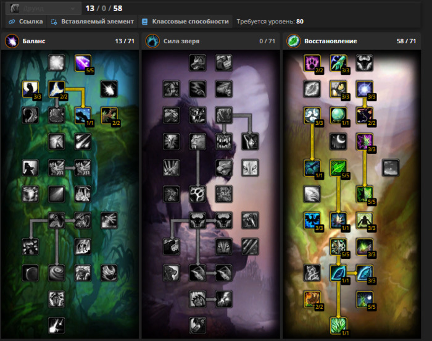Viewport: 432px width, 341px height.
Task: Click Tree of Life talent with 1/1
Action: pyautogui.click(x=338, y=273)
